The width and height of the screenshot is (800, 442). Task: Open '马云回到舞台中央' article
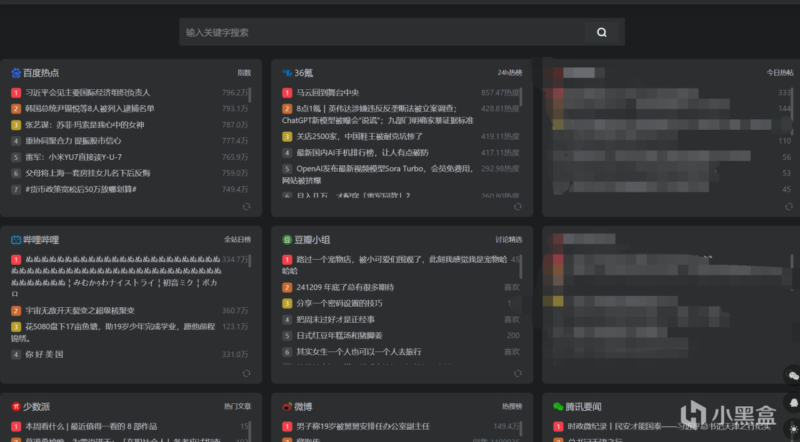click(x=327, y=92)
